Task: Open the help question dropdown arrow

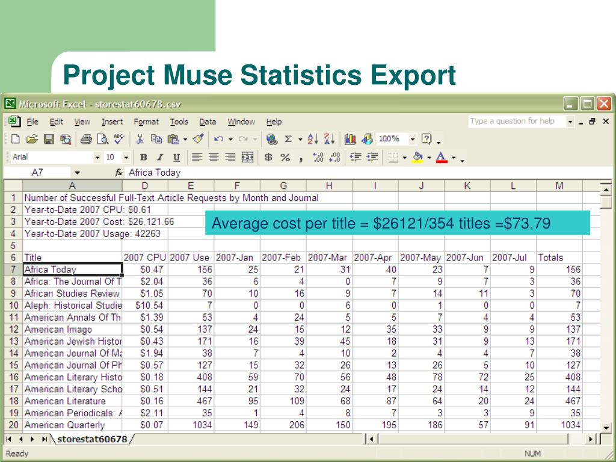Action: click(x=439, y=142)
